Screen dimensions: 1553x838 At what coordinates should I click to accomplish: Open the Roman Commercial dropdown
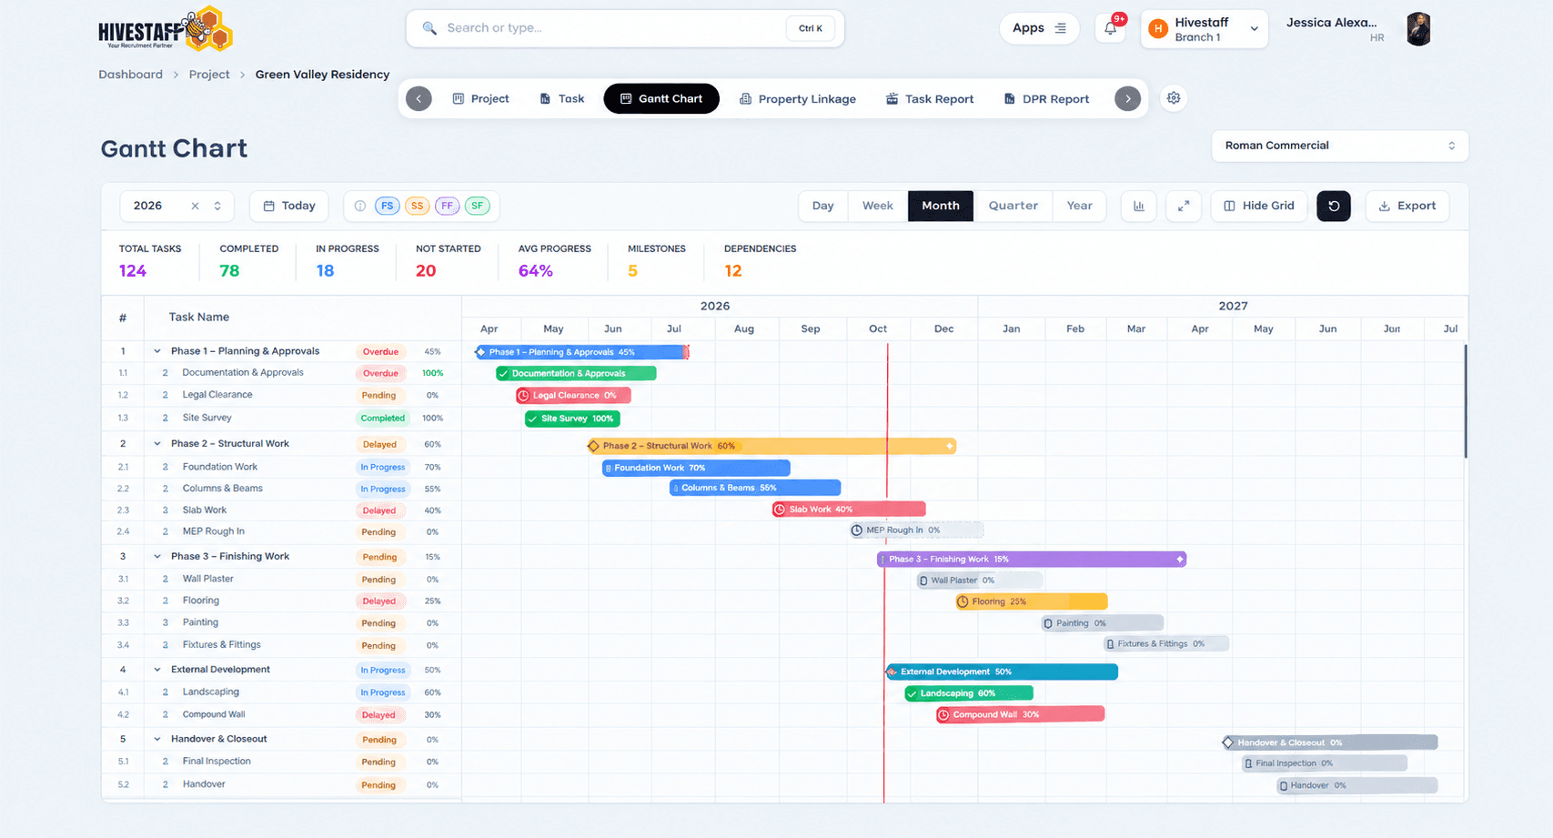click(1339, 146)
